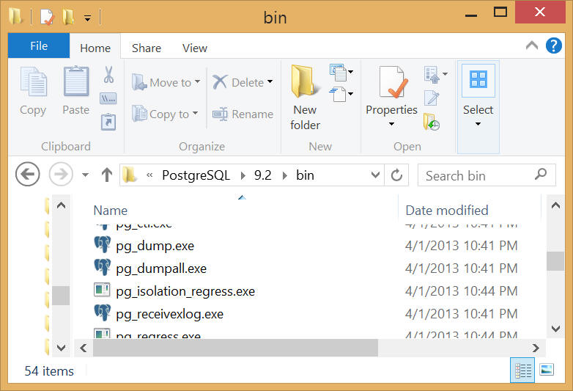Click the pg_dump.exe elephant icon
The image size is (573, 391).
103,244
